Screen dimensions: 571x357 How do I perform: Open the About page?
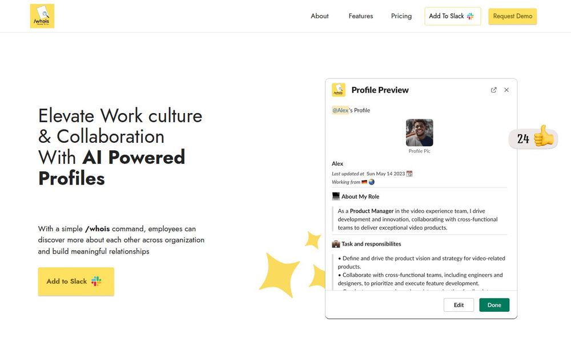(319, 16)
